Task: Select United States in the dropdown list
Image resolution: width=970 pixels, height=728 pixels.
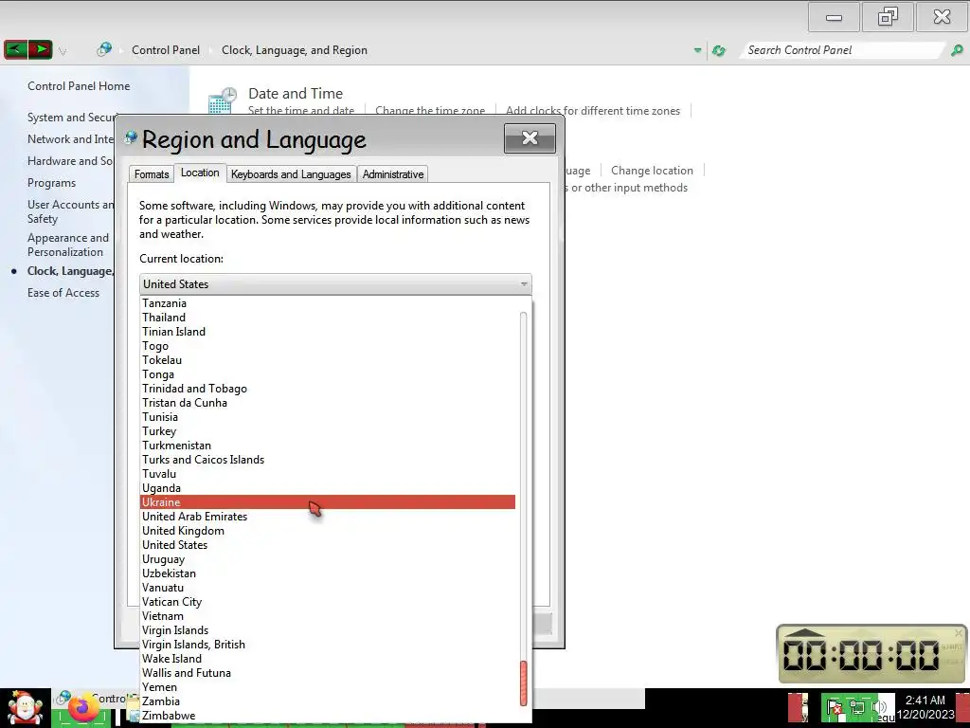Action: (x=328, y=545)
